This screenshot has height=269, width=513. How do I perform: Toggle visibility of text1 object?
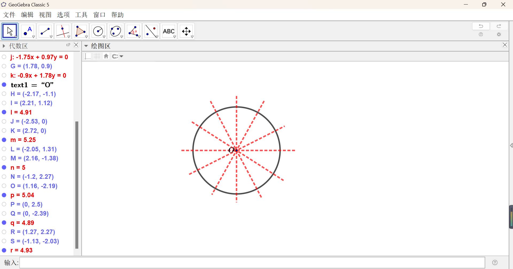click(4, 85)
